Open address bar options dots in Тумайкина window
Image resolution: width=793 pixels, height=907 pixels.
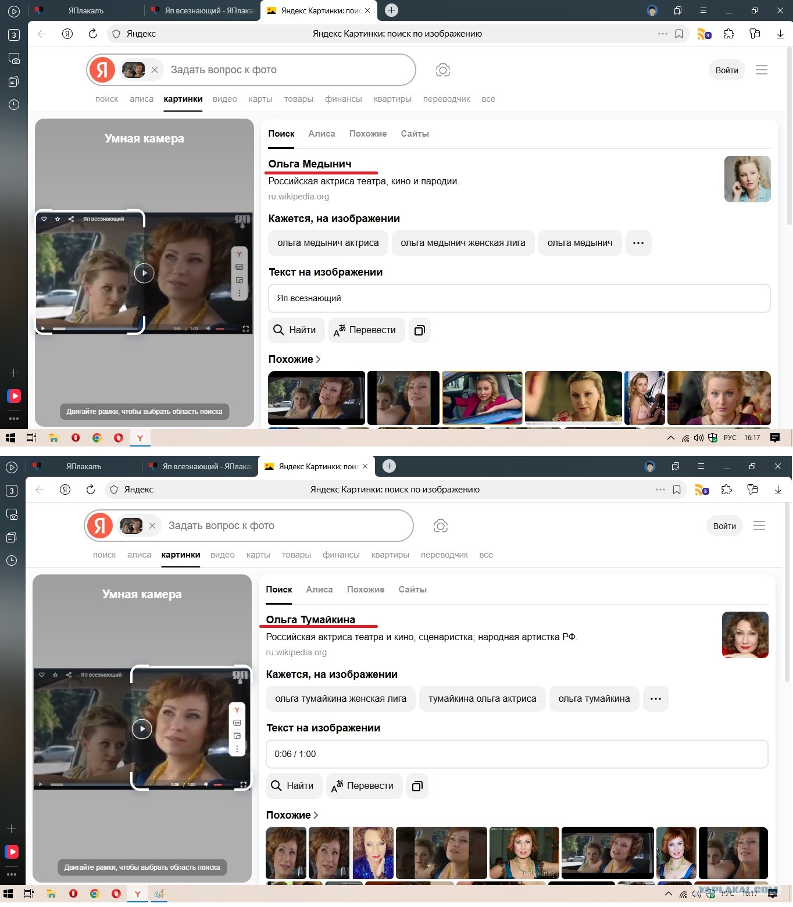click(x=660, y=490)
